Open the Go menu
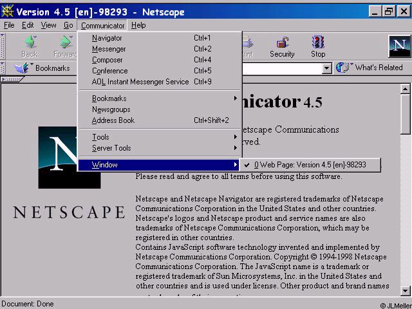412x309 pixels. (x=68, y=25)
